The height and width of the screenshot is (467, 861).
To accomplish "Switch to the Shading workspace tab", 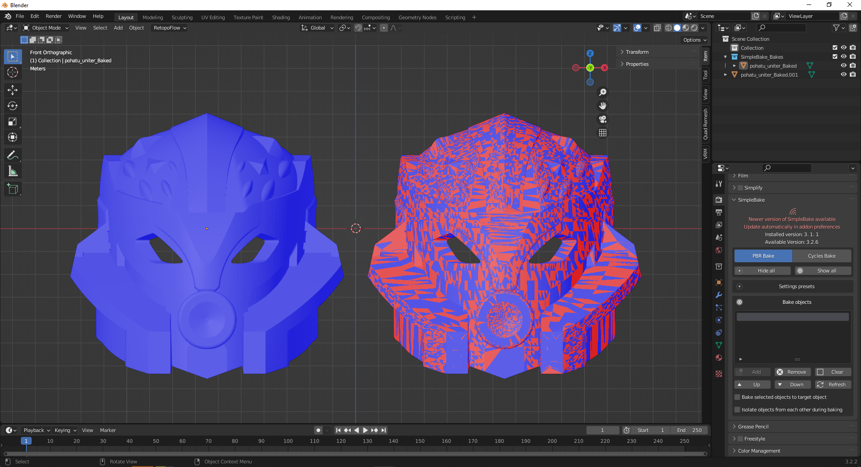I will point(281,17).
